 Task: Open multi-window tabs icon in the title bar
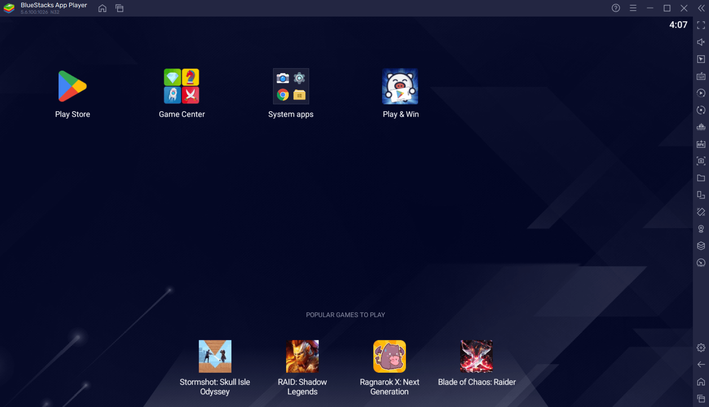120,8
